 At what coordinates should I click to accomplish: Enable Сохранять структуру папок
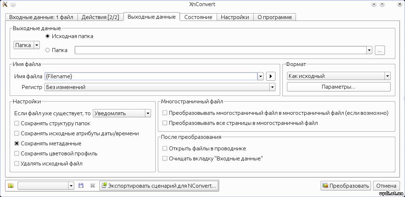17,123
